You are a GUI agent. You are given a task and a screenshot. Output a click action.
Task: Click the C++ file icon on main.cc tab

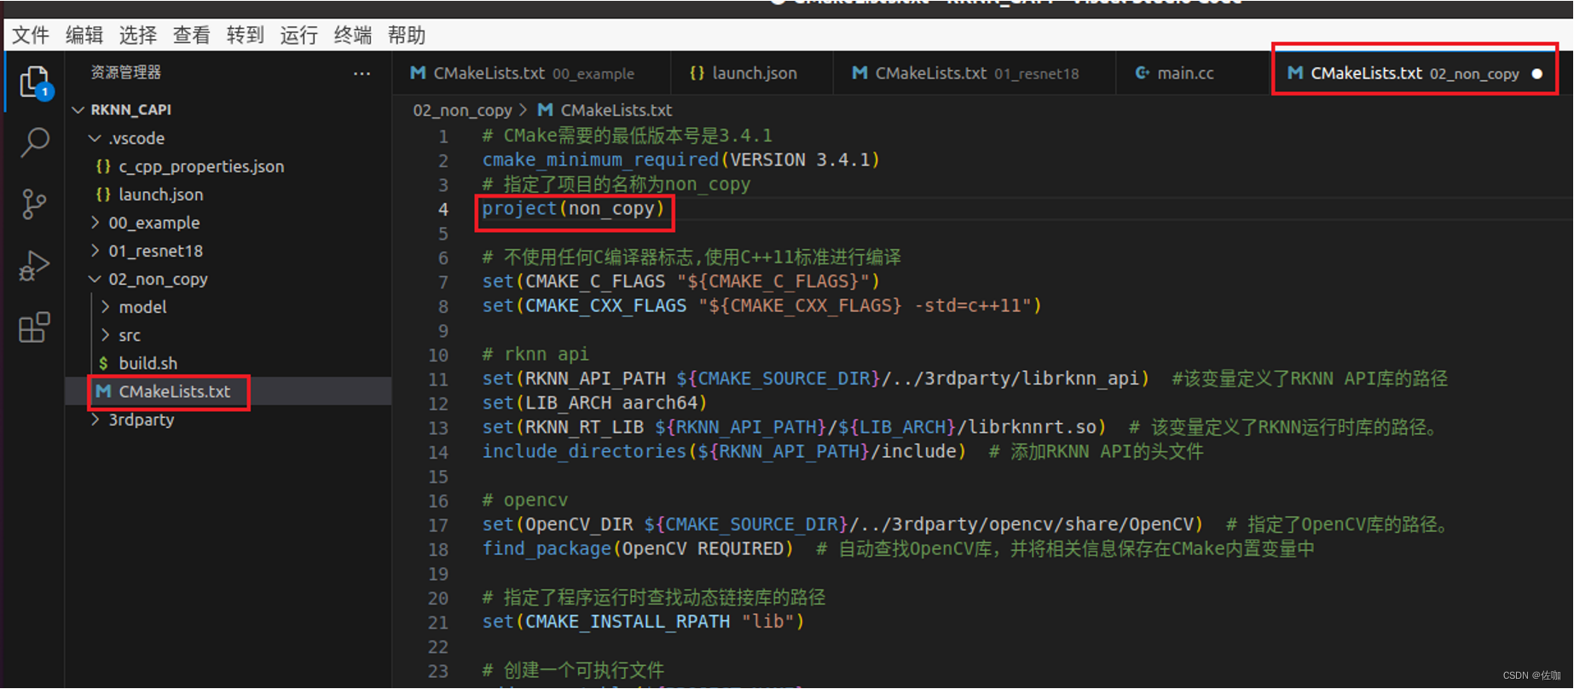click(x=1143, y=73)
